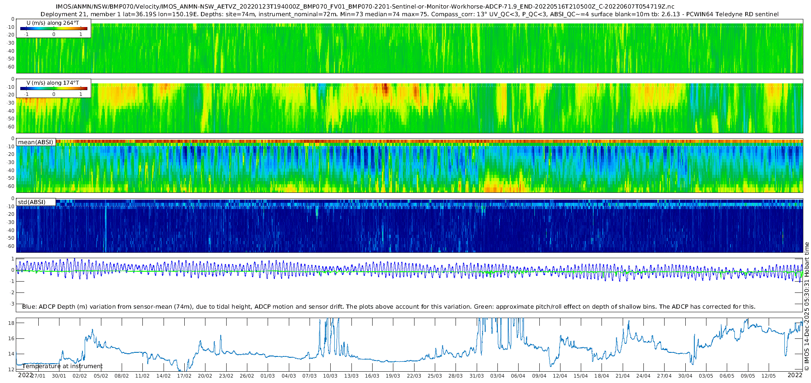Click the -3 tick on depth variation axis
The image size is (811, 383).
(x=12, y=304)
